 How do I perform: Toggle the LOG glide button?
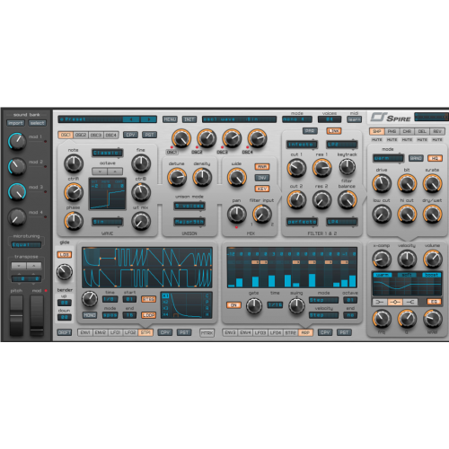click(65, 255)
